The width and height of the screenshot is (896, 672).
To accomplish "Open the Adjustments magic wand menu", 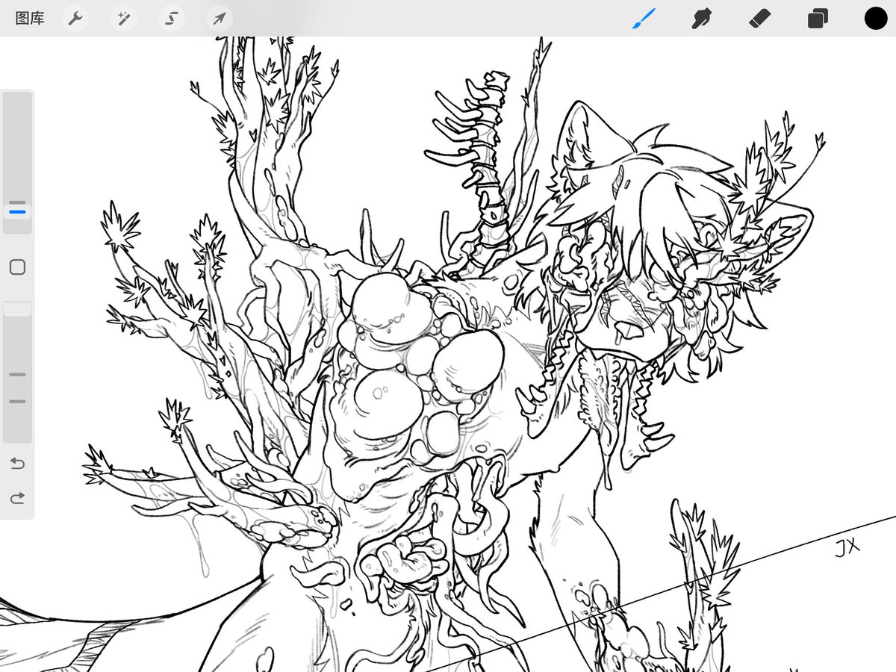I will click(x=123, y=19).
